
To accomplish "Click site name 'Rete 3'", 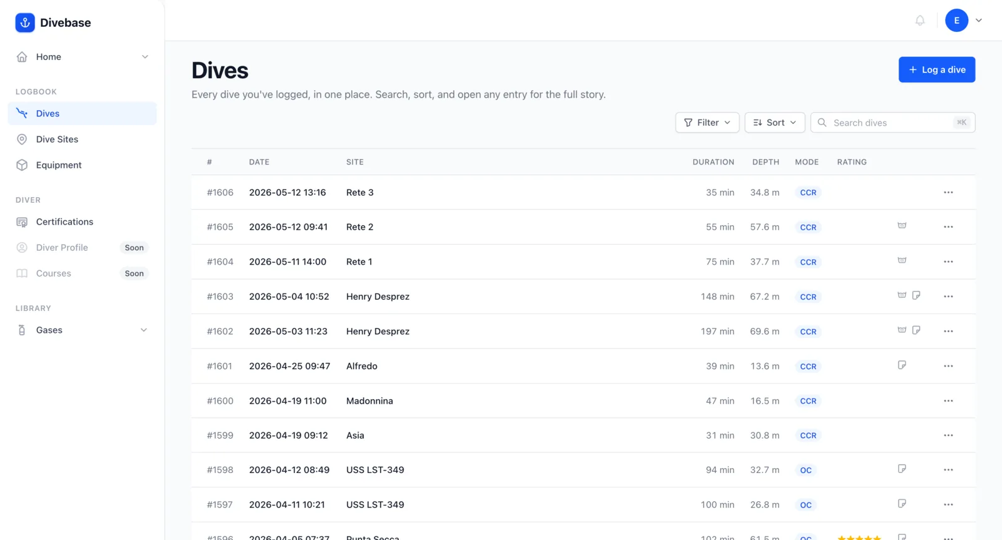I will click(x=360, y=193).
